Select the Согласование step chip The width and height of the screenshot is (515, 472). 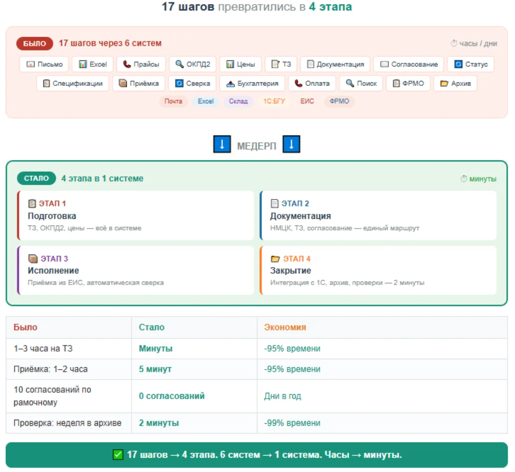click(409, 64)
